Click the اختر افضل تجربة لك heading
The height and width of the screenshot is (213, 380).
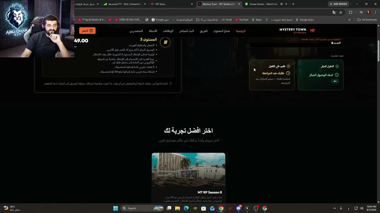click(x=188, y=130)
